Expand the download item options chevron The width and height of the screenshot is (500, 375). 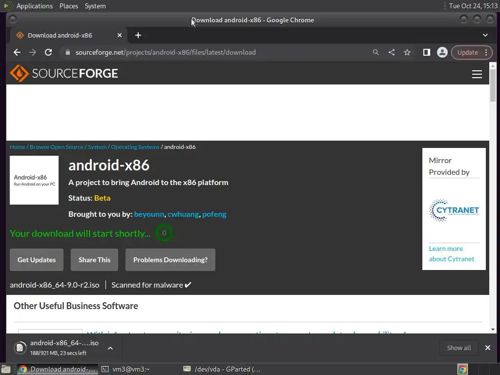coord(110,348)
